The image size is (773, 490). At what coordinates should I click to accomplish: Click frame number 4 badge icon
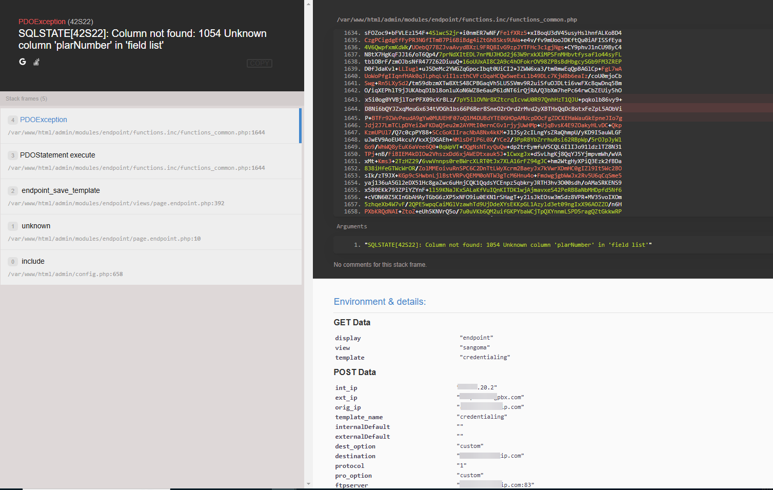pos(13,120)
